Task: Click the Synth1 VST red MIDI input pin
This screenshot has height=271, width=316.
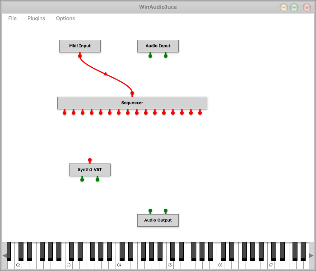Action: [90, 160]
